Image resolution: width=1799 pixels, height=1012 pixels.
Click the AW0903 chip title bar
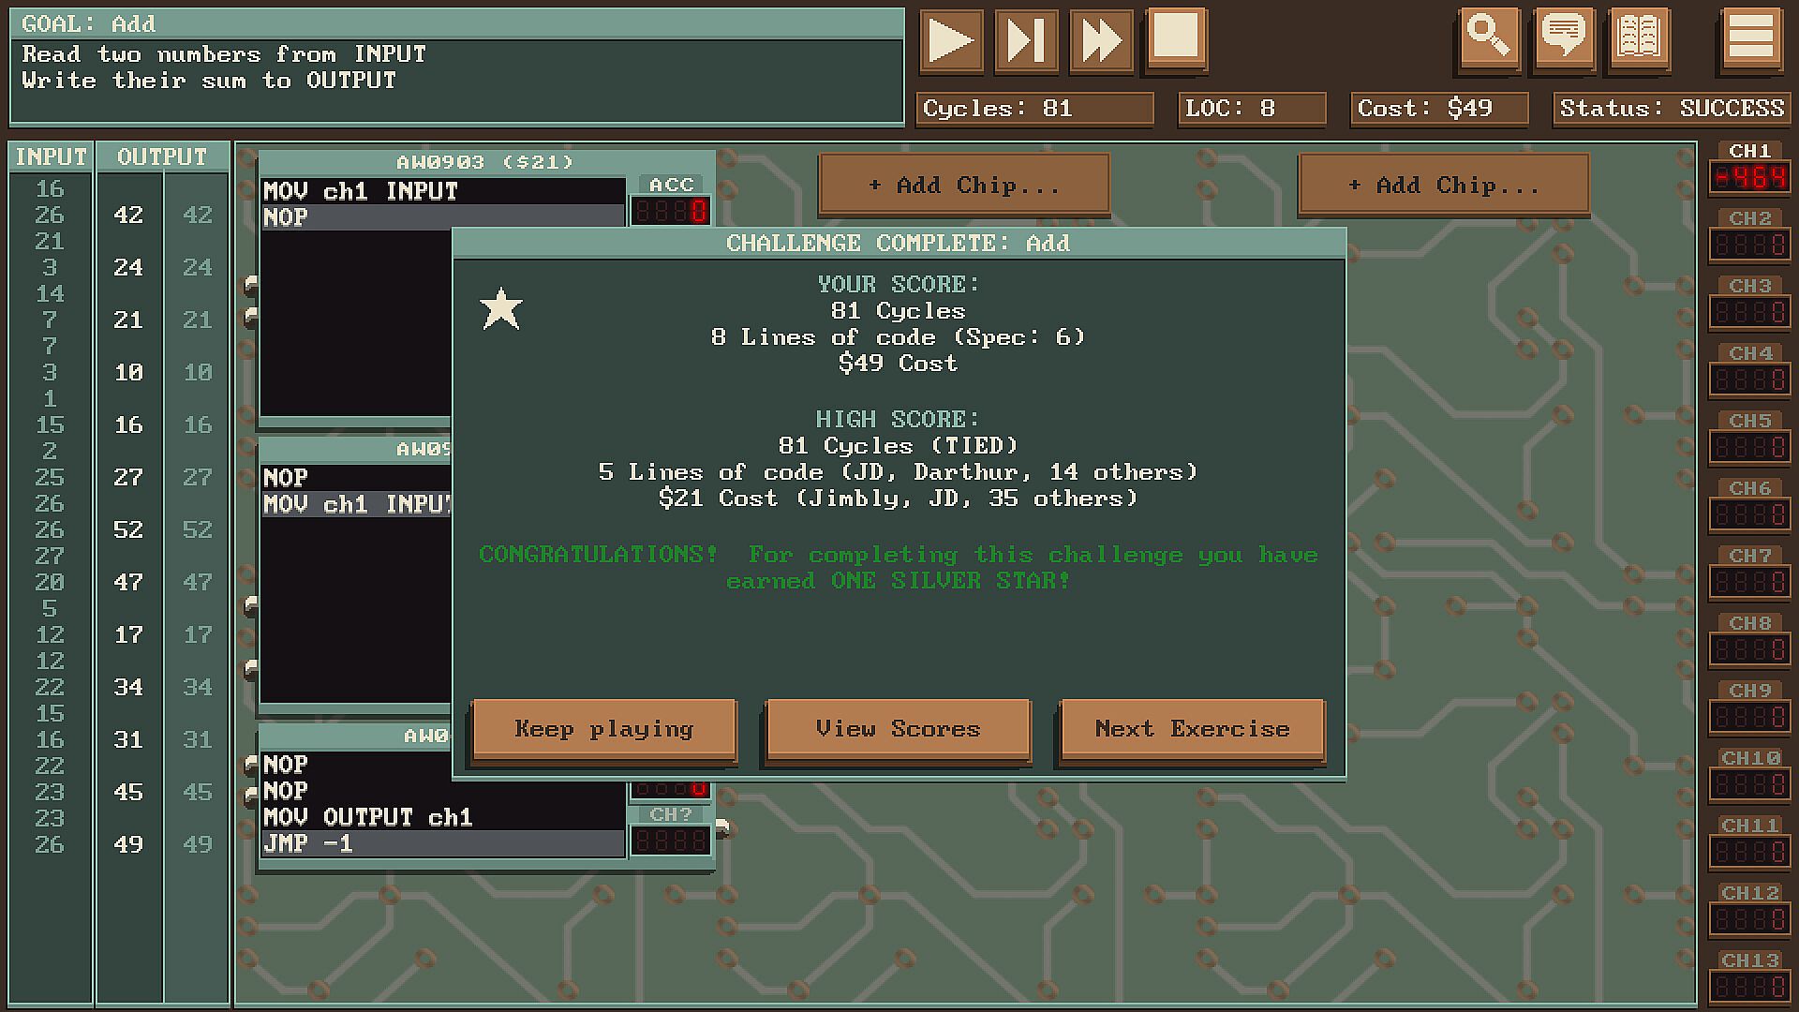tap(484, 162)
